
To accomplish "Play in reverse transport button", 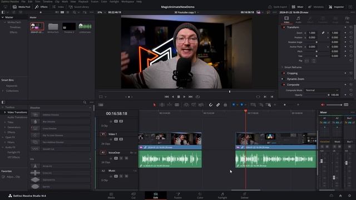I will tap(173, 97).
